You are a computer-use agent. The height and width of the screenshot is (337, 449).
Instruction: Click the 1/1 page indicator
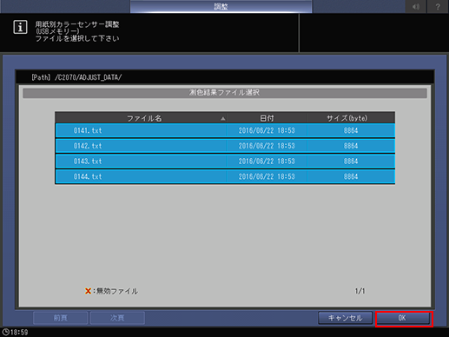pyautogui.click(x=360, y=291)
